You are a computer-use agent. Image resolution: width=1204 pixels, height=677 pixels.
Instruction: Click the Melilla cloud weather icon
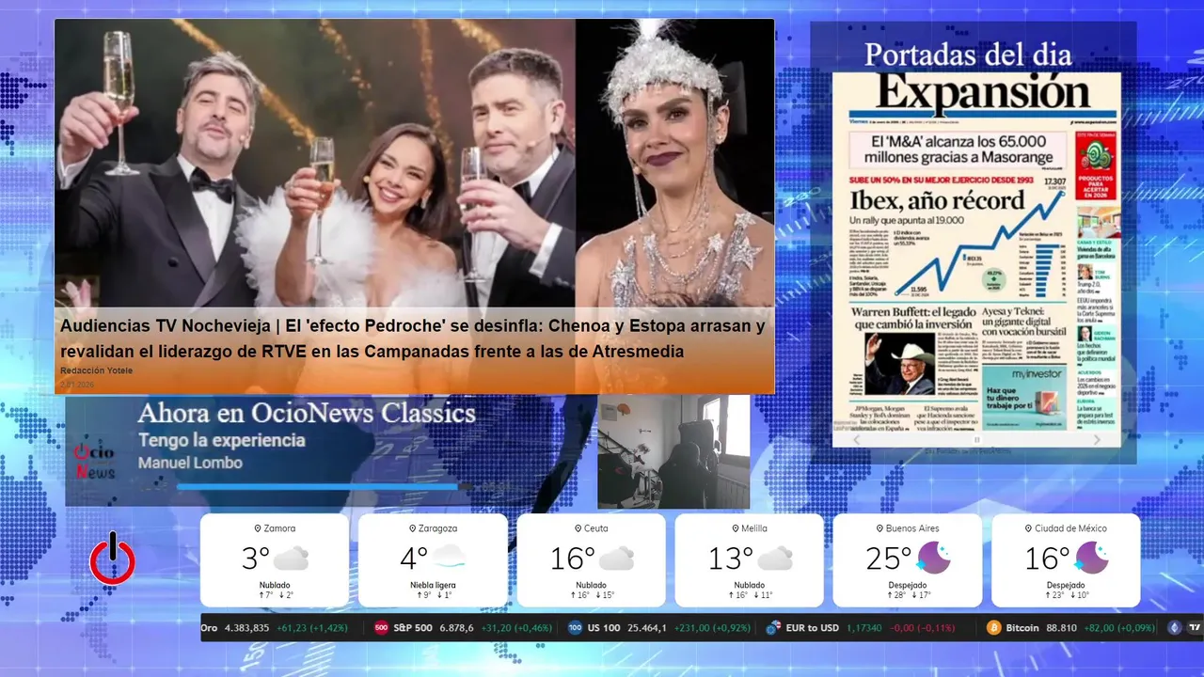[774, 559]
